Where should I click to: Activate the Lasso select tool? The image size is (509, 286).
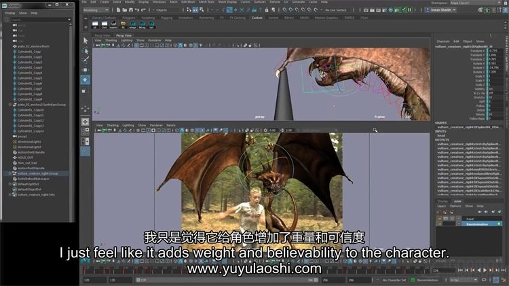click(x=86, y=51)
